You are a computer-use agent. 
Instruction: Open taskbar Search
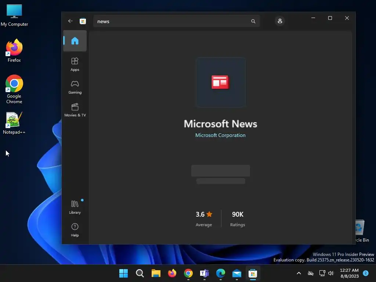tap(140, 273)
